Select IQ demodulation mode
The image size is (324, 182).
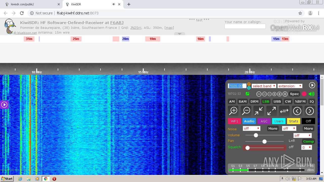tap(312, 101)
